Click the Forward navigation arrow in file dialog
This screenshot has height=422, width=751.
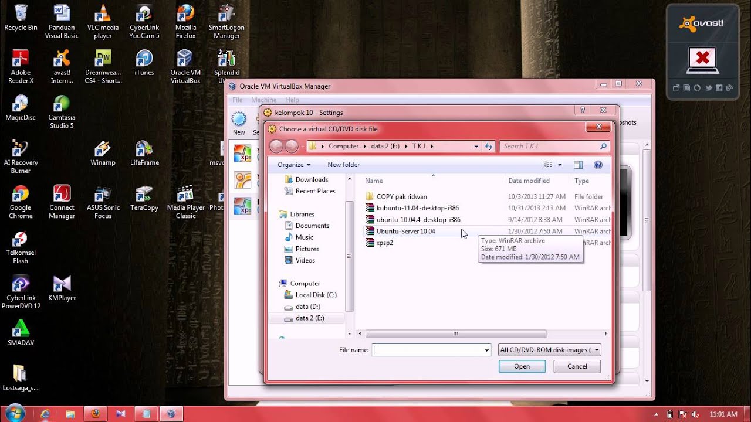pos(292,147)
